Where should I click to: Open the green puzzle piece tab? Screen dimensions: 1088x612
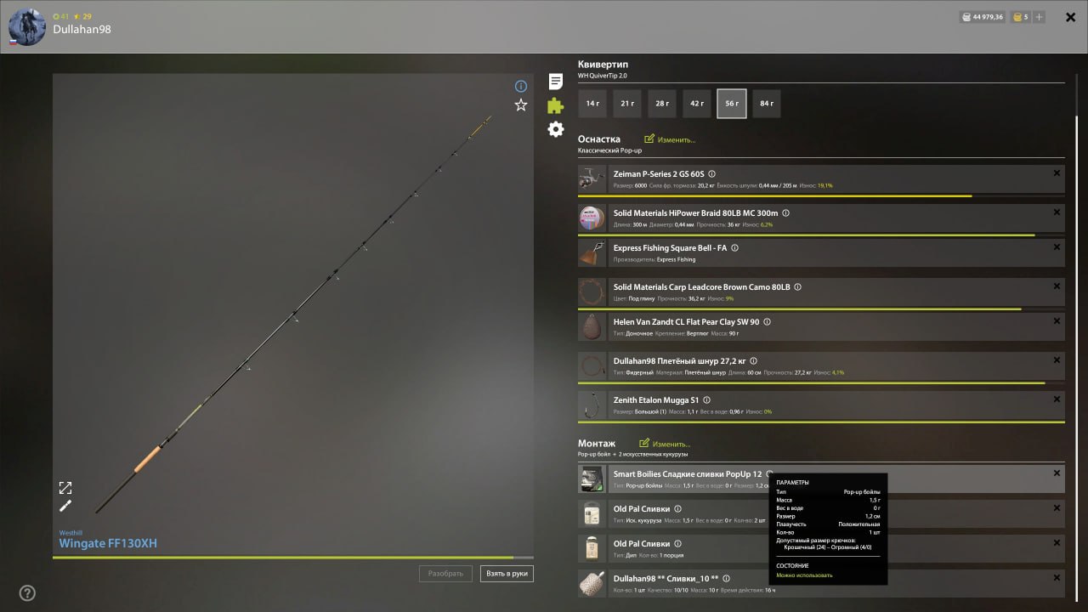point(555,105)
